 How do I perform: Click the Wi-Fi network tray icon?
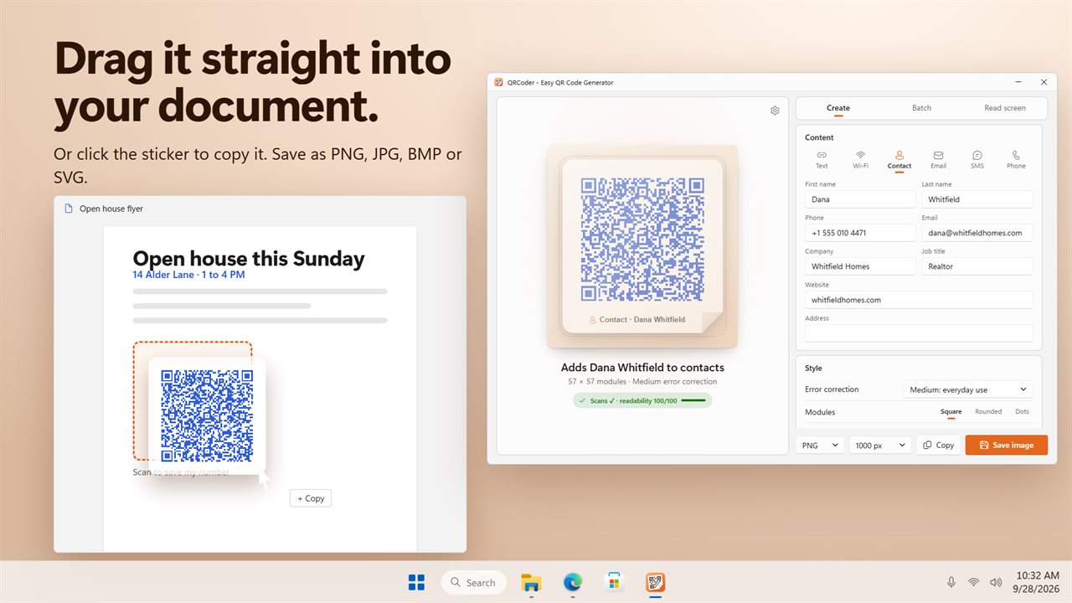[x=973, y=582]
